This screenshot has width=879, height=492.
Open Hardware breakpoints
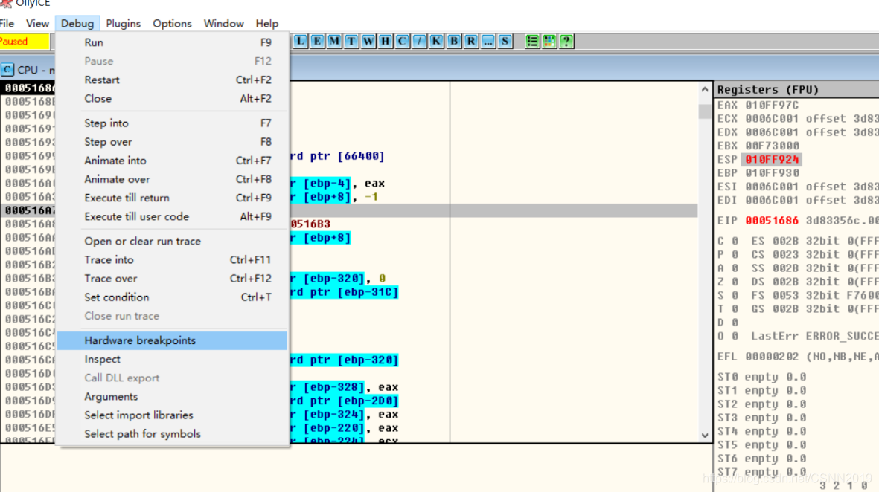pos(172,340)
